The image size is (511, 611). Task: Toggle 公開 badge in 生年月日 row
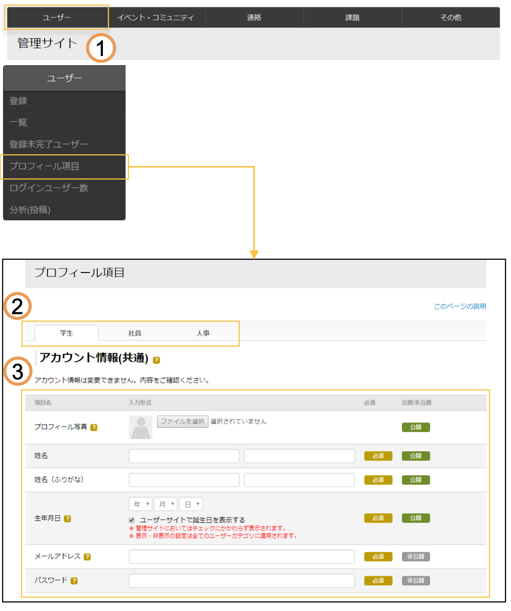point(416,518)
